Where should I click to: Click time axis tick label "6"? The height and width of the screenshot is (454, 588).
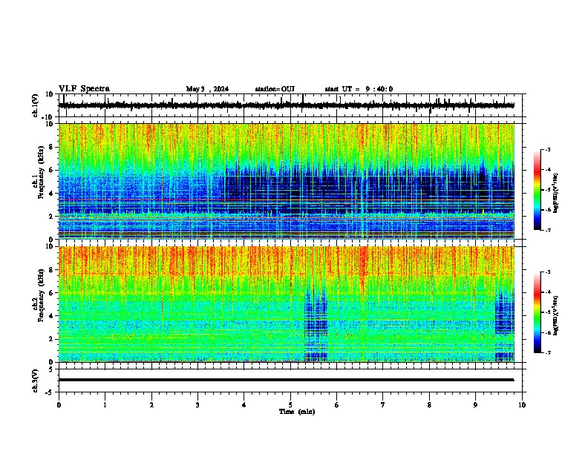337,405
